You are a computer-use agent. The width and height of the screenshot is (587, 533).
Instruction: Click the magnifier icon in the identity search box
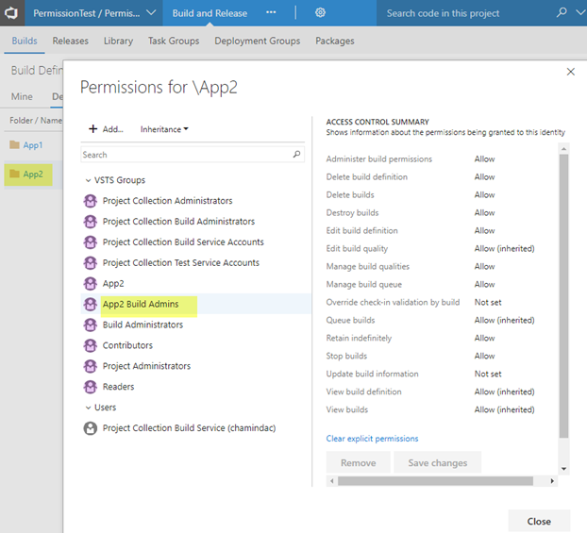(x=297, y=155)
